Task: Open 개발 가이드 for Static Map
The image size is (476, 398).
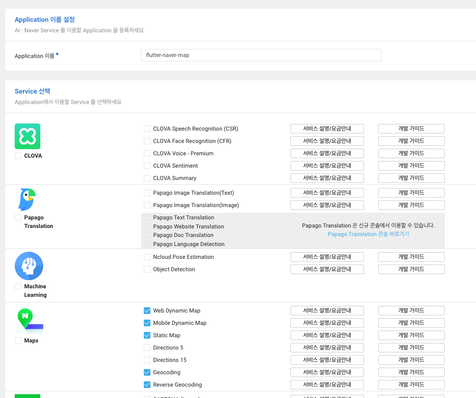Action: coord(411,335)
